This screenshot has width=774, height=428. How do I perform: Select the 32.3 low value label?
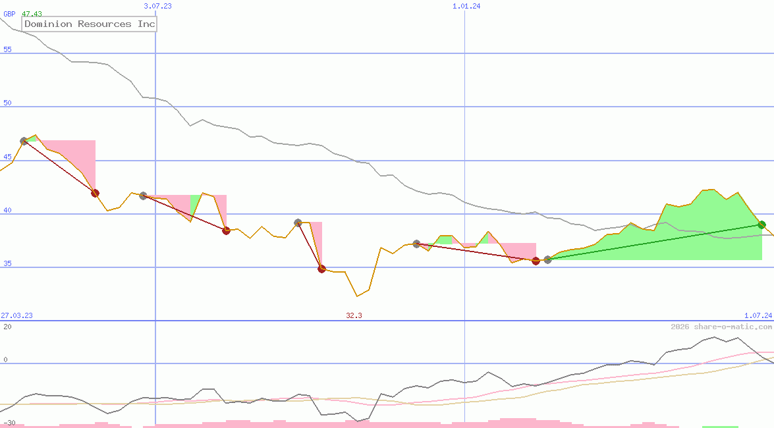353,315
